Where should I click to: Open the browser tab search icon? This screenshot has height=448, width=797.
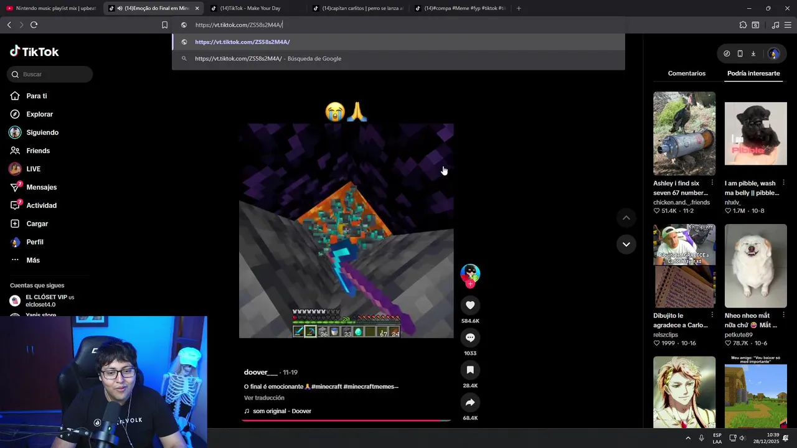click(x=755, y=25)
